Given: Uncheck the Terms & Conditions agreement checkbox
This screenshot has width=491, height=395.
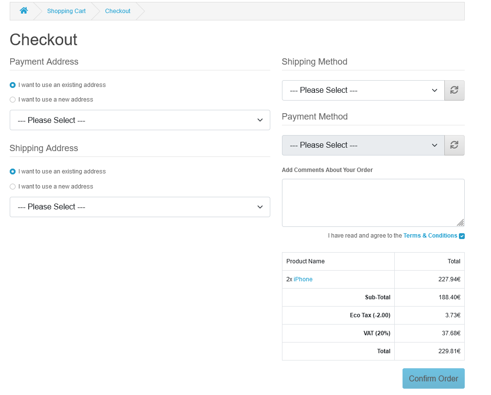Looking at the screenshot, I should coord(461,235).
